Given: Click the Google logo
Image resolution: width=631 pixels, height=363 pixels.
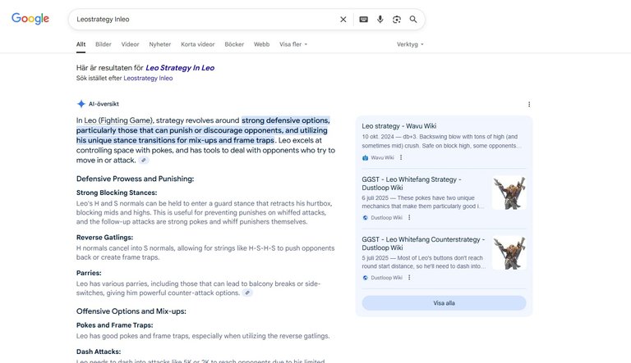Looking at the screenshot, I should pos(30,19).
